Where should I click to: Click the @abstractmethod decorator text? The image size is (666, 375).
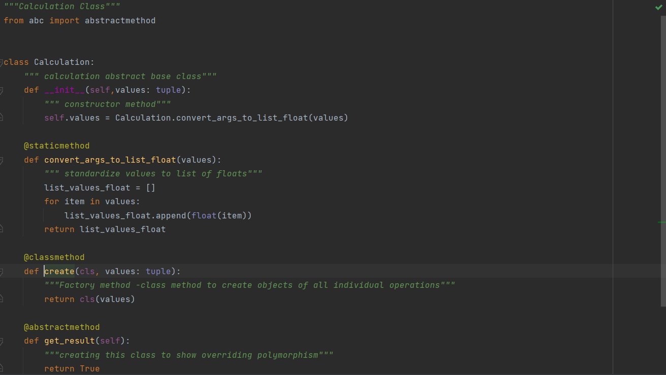point(61,327)
